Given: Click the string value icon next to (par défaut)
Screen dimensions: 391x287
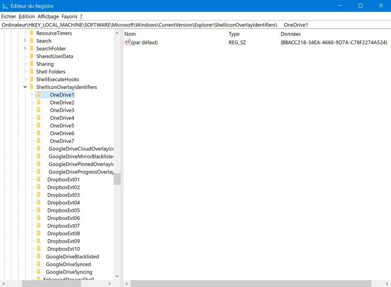Looking at the screenshot, I should tap(128, 43).
